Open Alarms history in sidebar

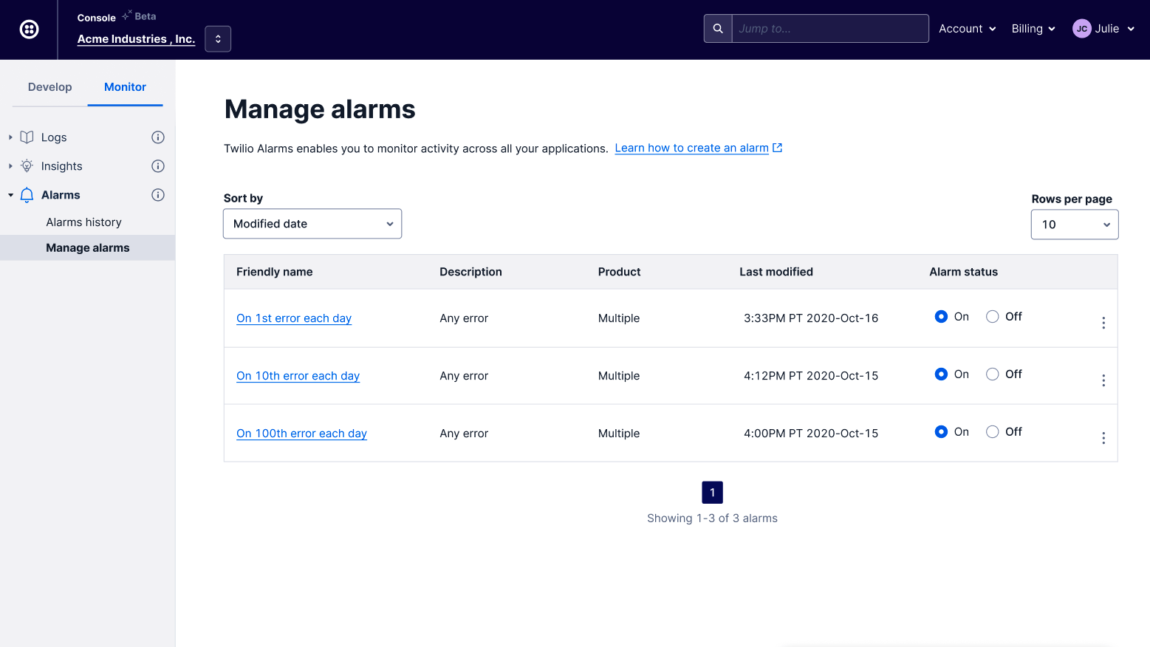click(x=83, y=222)
